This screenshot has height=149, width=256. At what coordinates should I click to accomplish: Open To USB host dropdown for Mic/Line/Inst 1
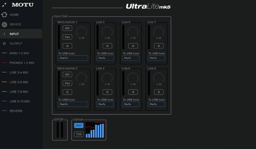click(x=73, y=58)
